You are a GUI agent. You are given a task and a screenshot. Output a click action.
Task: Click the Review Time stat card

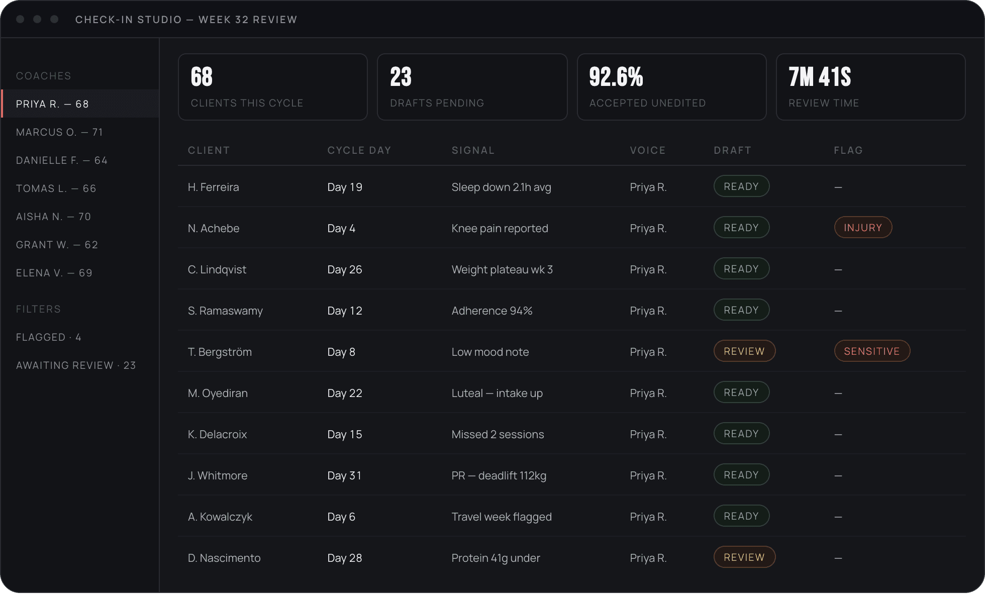point(870,87)
